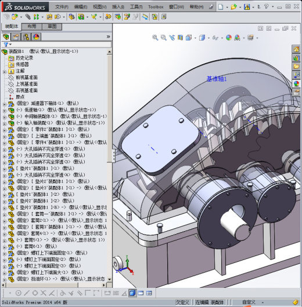Toggle the quadrant snap at the bottom
Image resolution: width=302 pixels, height=307 pixels.
35,293
